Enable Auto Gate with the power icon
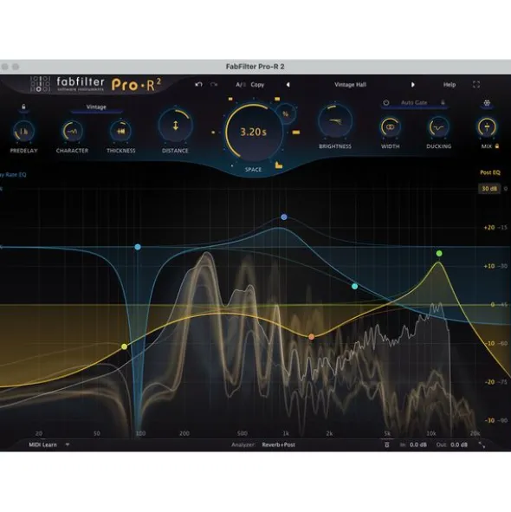The width and height of the screenshot is (511, 512). (x=386, y=102)
